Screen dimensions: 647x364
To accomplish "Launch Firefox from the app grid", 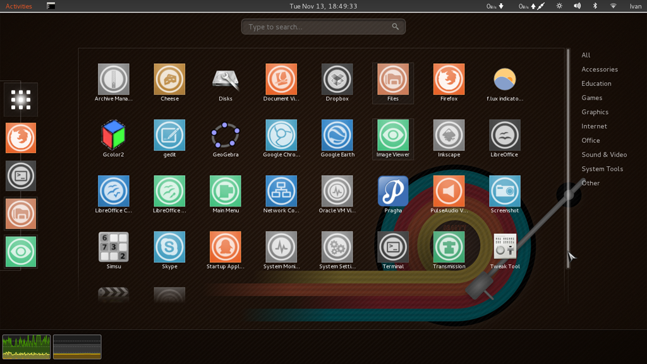I will (x=449, y=82).
